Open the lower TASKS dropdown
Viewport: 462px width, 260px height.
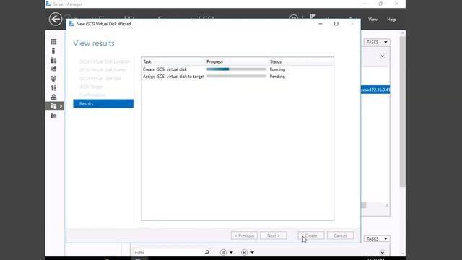[x=377, y=238]
